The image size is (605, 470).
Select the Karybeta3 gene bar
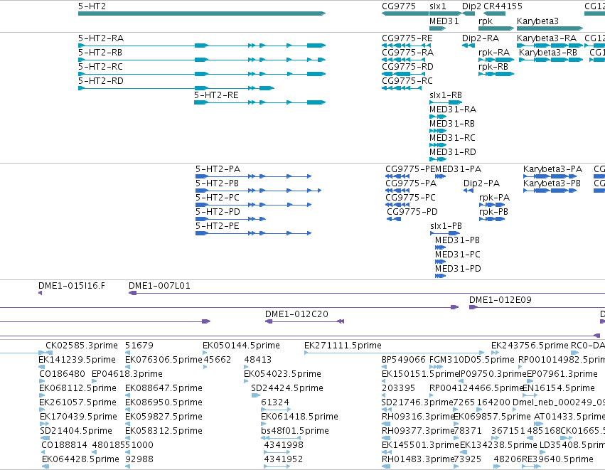550,28
